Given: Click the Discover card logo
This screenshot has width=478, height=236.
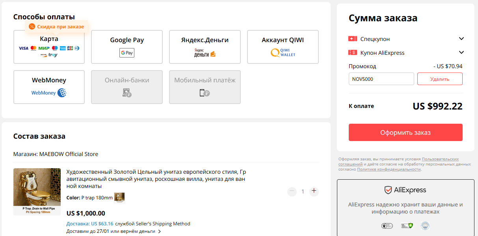Looking at the screenshot, I should pos(43,55).
